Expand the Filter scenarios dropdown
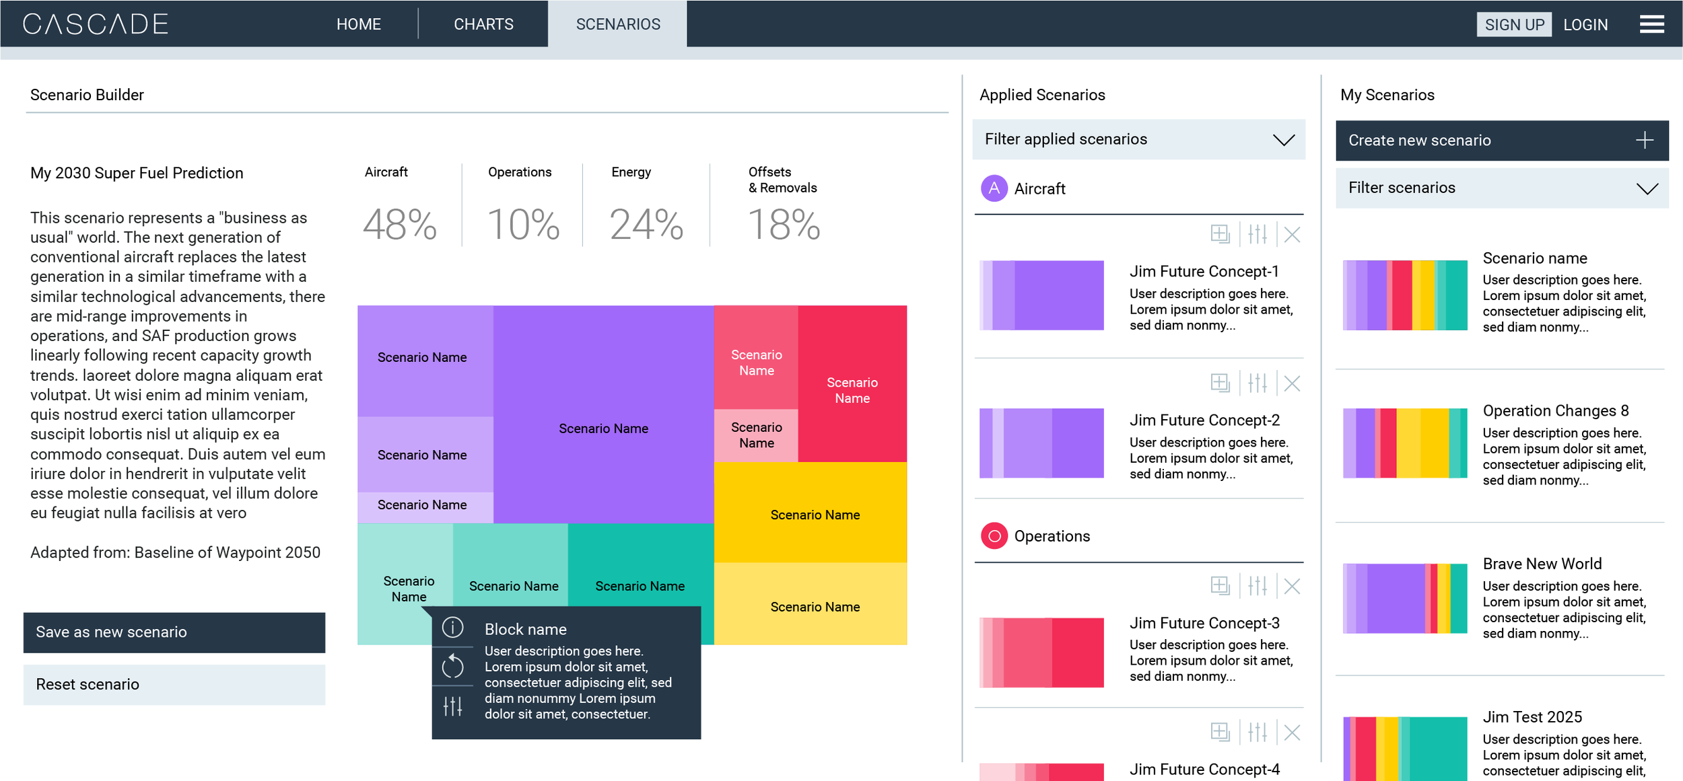 point(1647,188)
